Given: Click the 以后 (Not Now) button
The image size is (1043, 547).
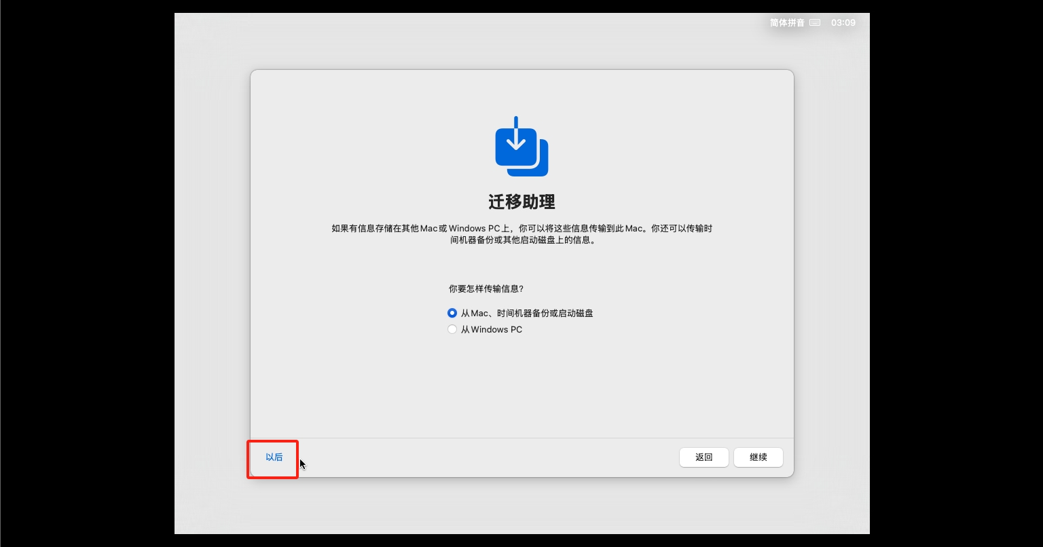Looking at the screenshot, I should pos(274,457).
